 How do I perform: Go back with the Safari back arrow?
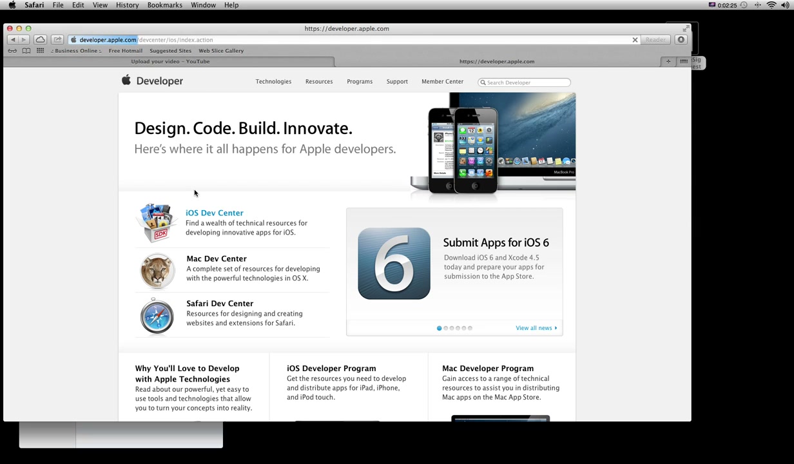pos(12,40)
